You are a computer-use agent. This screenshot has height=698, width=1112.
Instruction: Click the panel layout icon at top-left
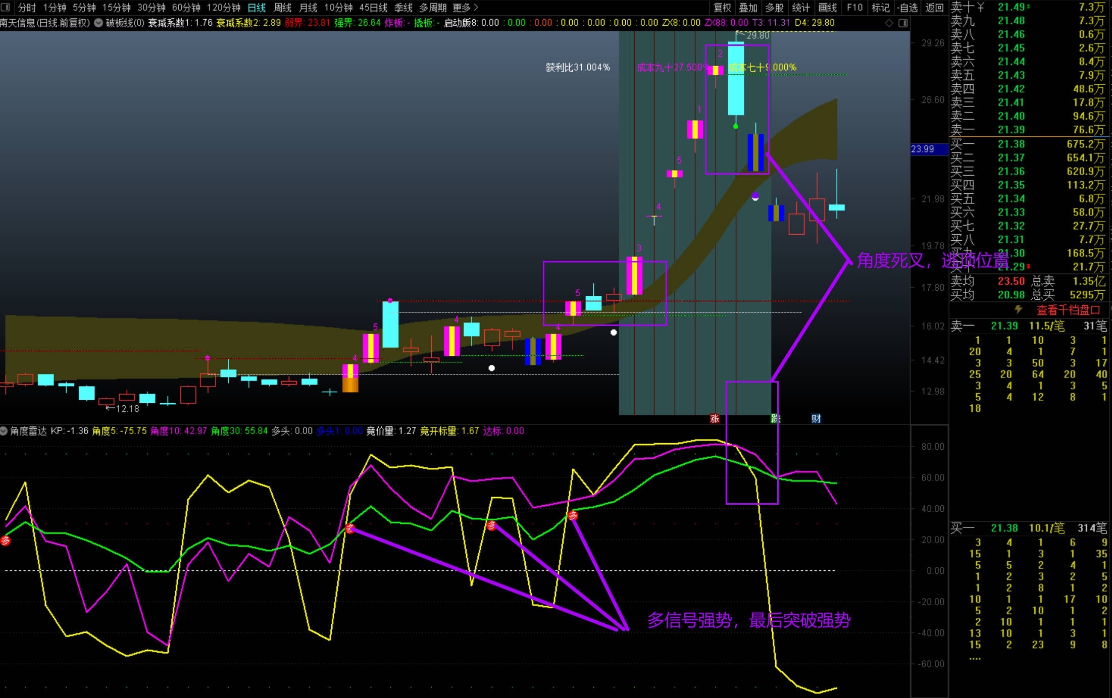(x=6, y=7)
